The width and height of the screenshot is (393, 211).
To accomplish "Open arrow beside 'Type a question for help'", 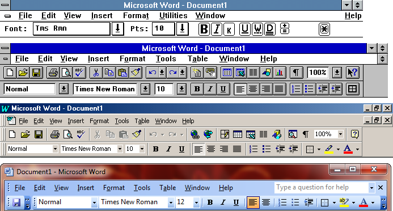I will coord(371,187).
